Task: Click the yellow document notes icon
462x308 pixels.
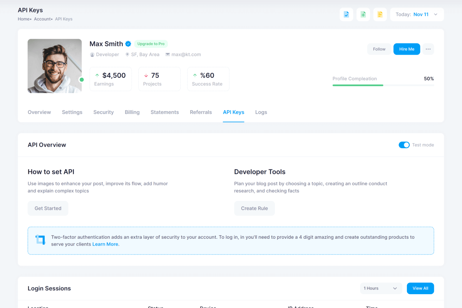Action: pos(380,15)
